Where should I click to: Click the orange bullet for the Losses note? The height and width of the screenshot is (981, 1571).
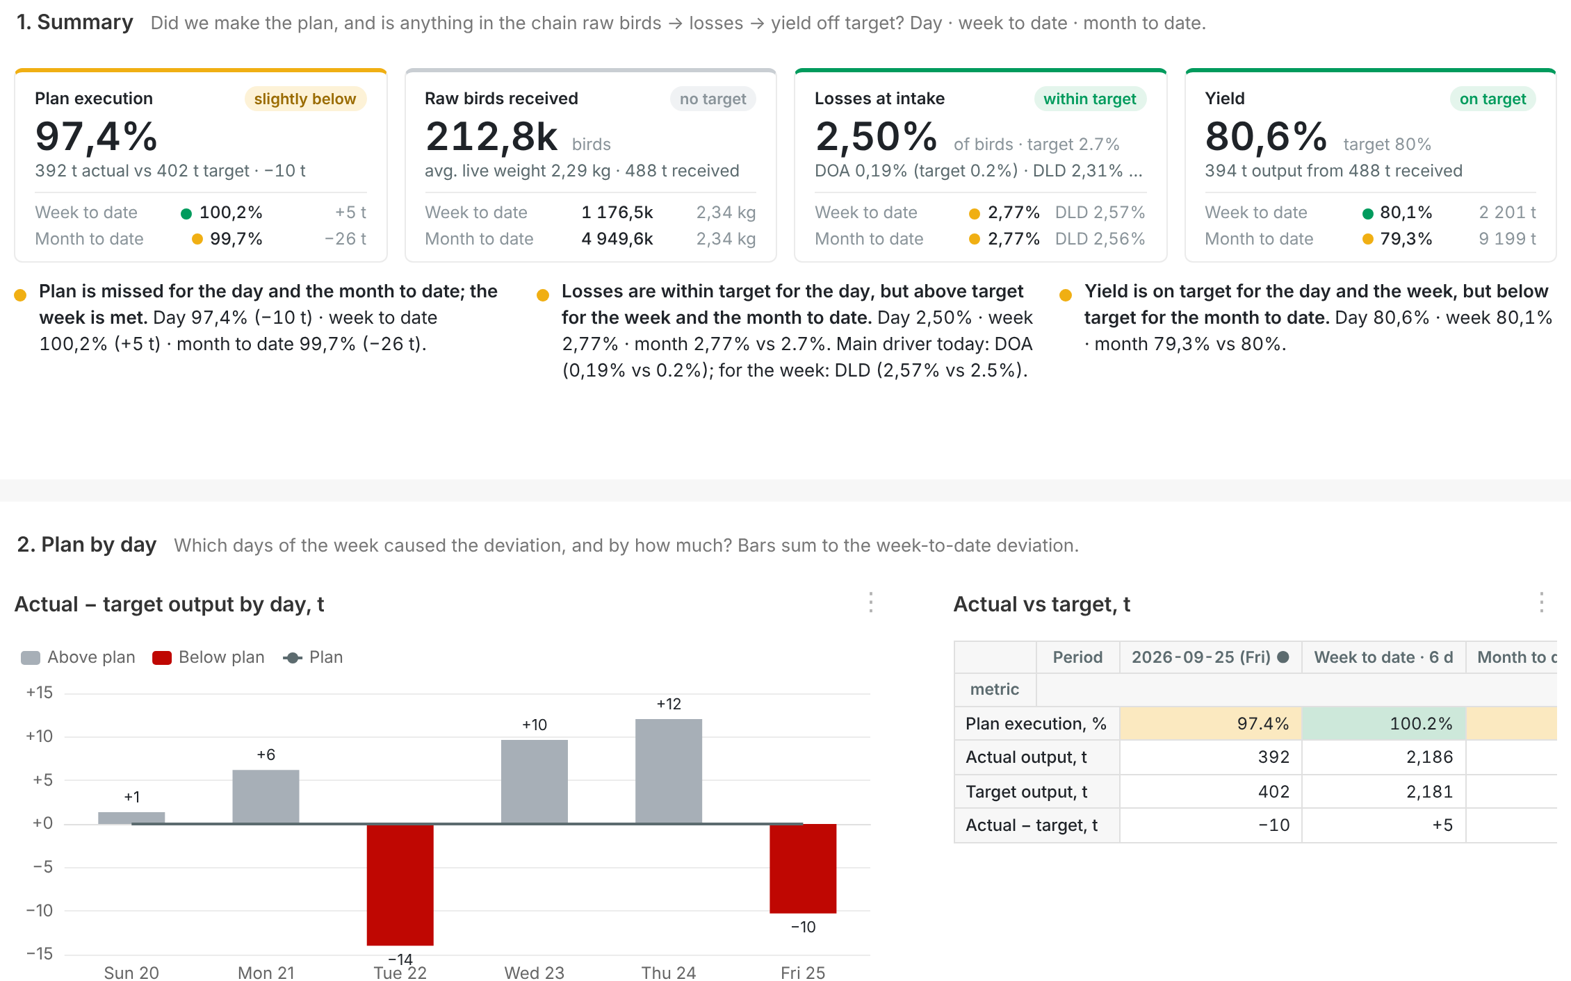tap(544, 295)
